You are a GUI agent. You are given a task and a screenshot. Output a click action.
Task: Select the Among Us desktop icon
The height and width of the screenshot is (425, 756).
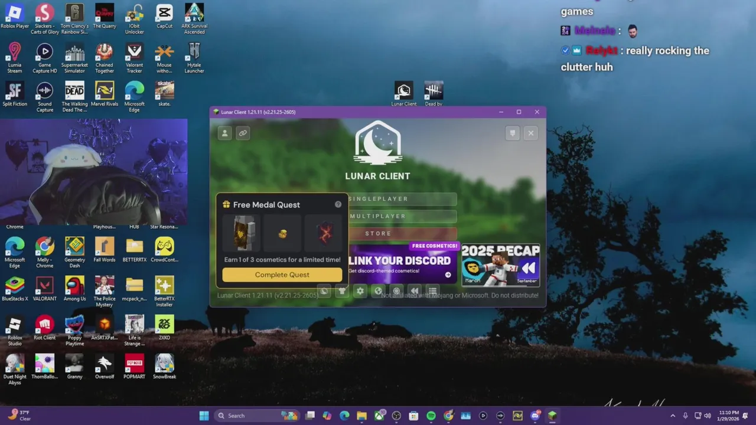point(74,289)
